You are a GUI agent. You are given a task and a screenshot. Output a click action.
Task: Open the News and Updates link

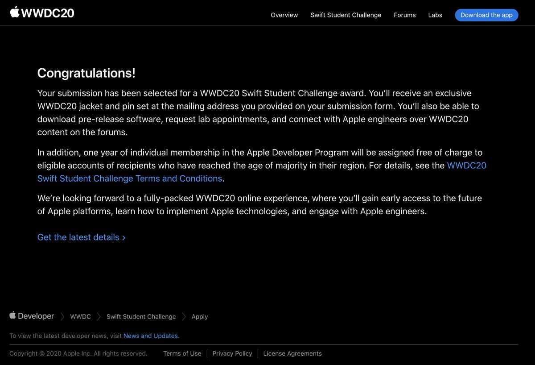tap(151, 336)
